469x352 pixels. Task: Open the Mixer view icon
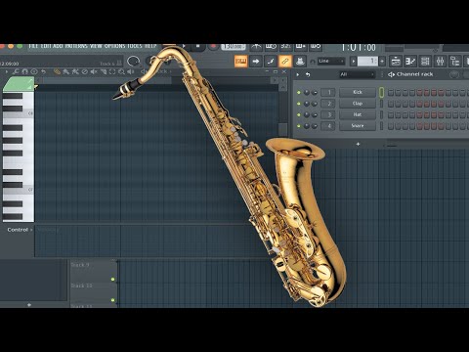point(440,61)
